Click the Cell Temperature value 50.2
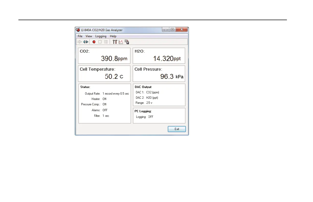313x202 pixels. 111,77
